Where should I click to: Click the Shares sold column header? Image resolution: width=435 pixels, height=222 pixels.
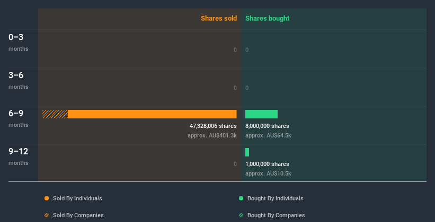click(219, 18)
